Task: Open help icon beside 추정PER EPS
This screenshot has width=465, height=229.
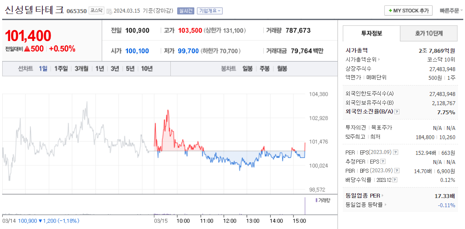Action: [383, 162]
